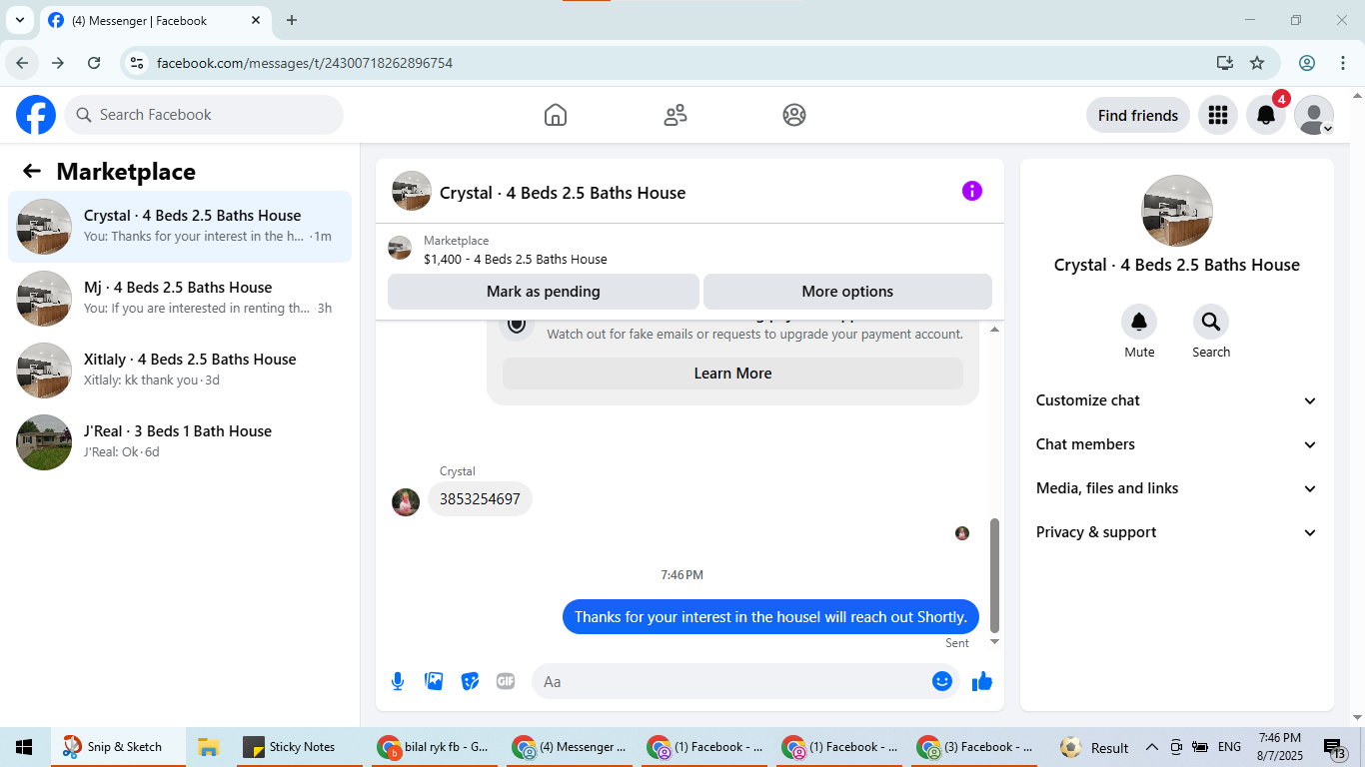1365x767 pixels.
Task: Click the browser forward arrow
Action: click(58, 63)
